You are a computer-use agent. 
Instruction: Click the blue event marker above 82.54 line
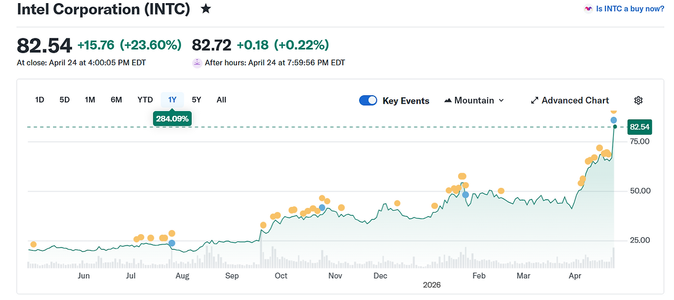coord(614,120)
